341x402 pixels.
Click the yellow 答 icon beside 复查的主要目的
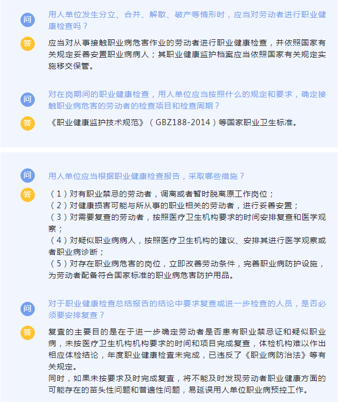coord(28,333)
